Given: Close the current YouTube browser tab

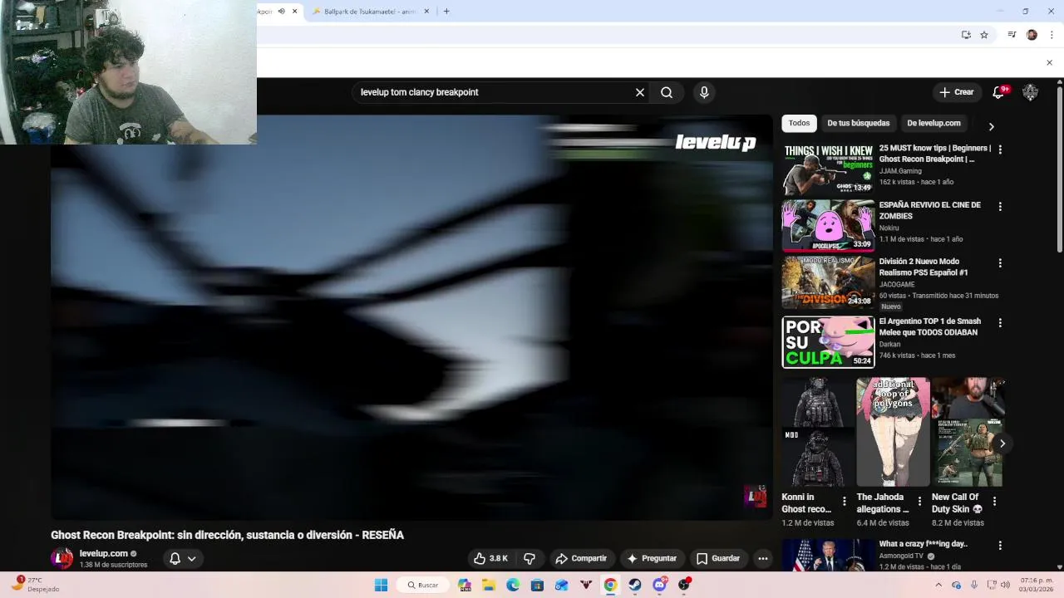Looking at the screenshot, I should click(x=294, y=12).
